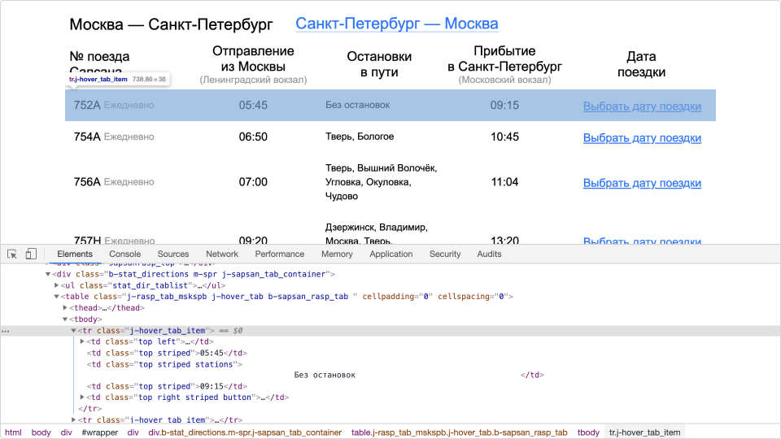Open the Audits tab
This screenshot has height=439, width=781.
(x=489, y=254)
